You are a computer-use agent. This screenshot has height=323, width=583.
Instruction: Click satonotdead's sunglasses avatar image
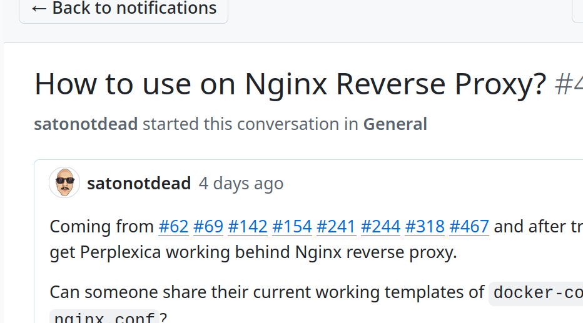(64, 183)
